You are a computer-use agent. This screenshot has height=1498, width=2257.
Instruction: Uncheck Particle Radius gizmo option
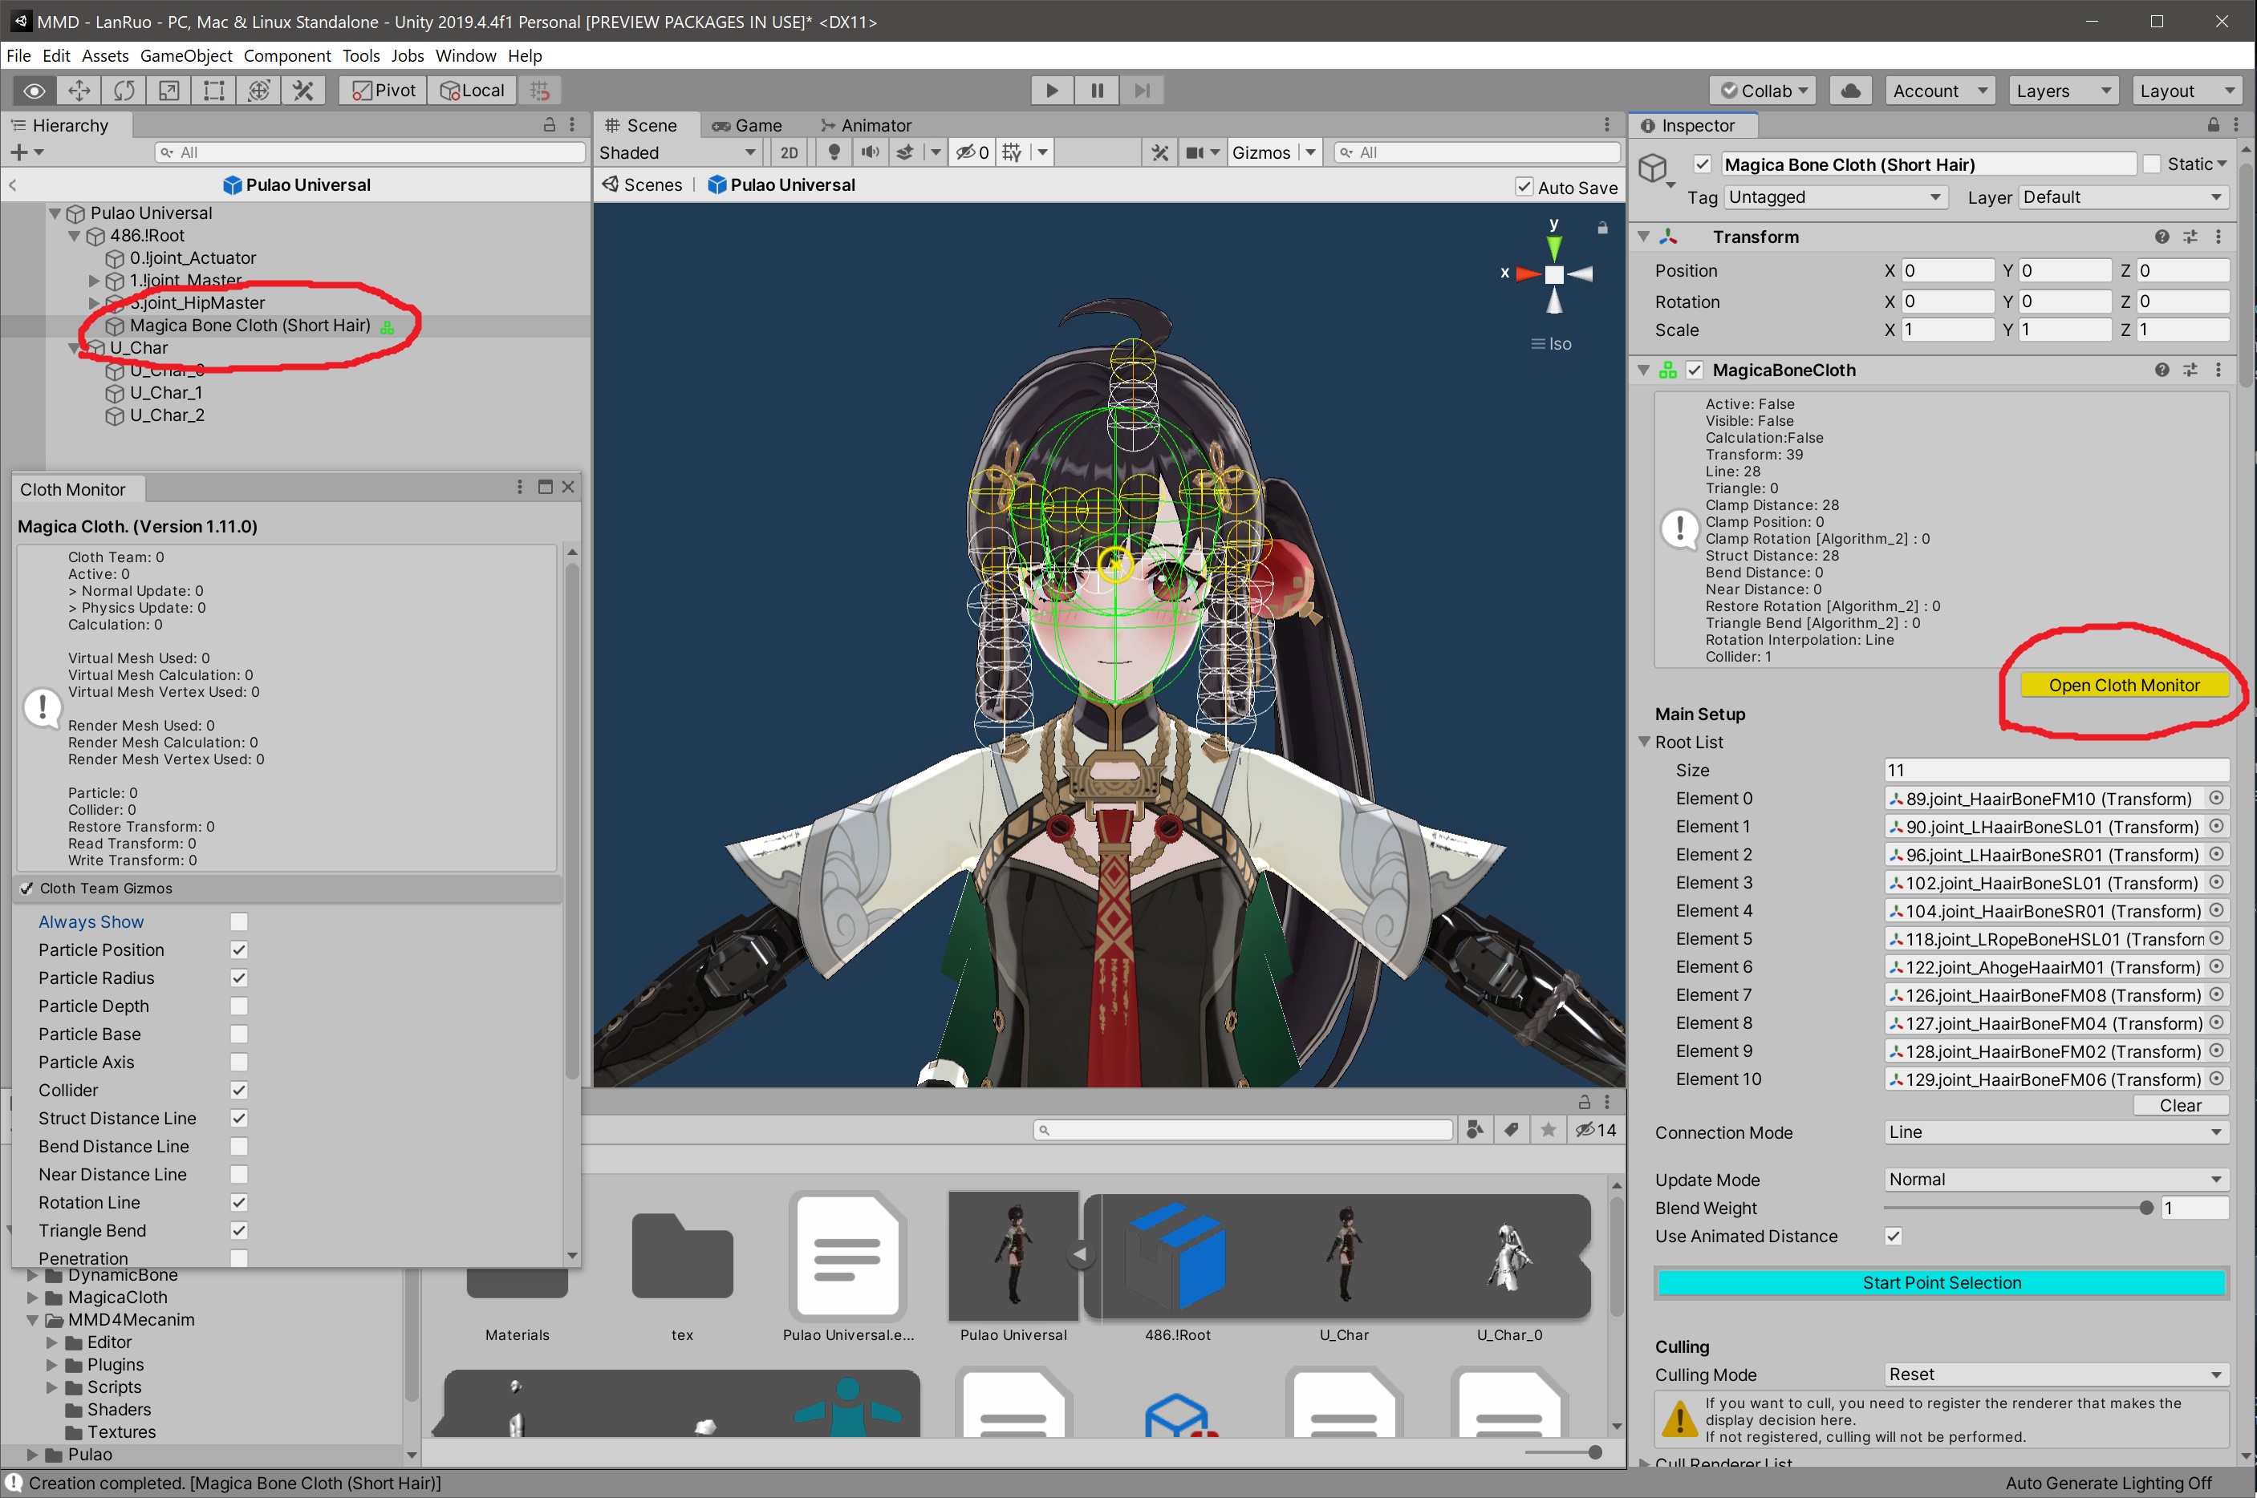(x=239, y=978)
